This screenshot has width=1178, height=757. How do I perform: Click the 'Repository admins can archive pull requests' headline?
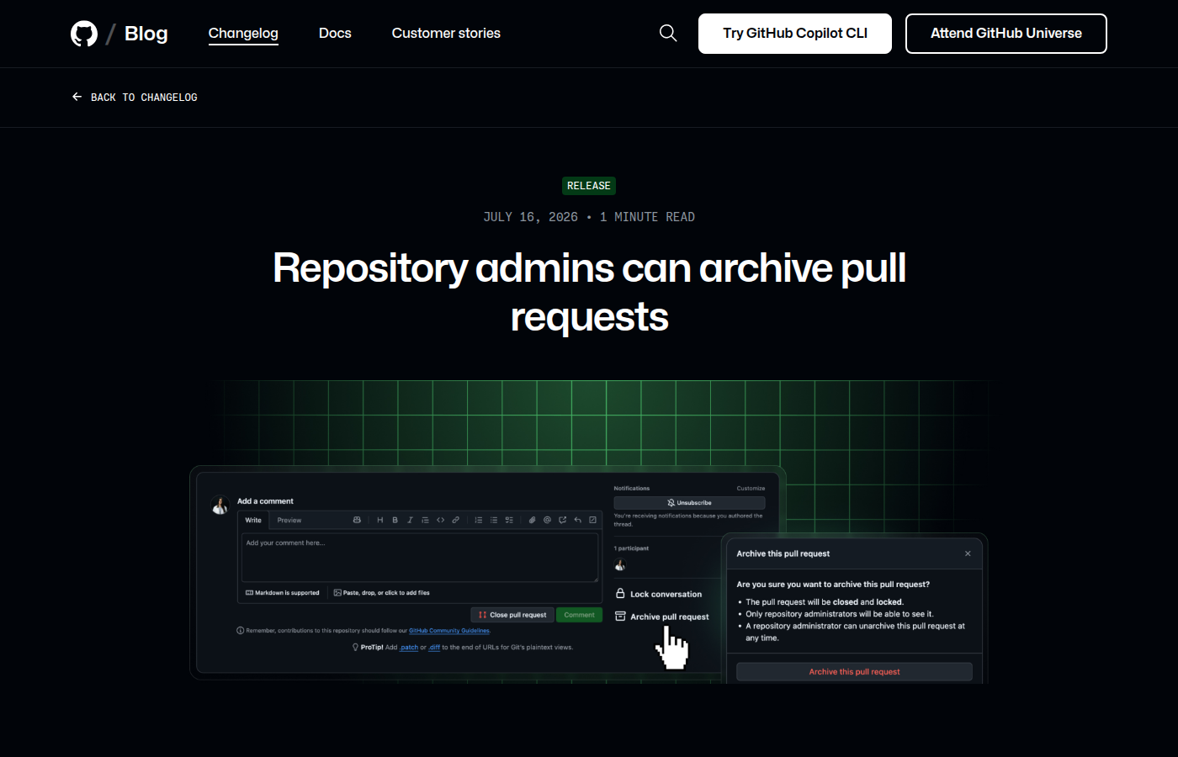(589, 292)
